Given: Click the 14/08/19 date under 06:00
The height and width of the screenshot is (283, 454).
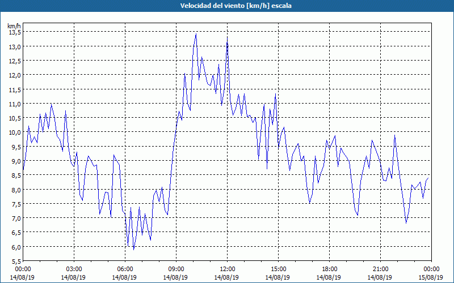Looking at the screenshot, I should [x=124, y=277].
